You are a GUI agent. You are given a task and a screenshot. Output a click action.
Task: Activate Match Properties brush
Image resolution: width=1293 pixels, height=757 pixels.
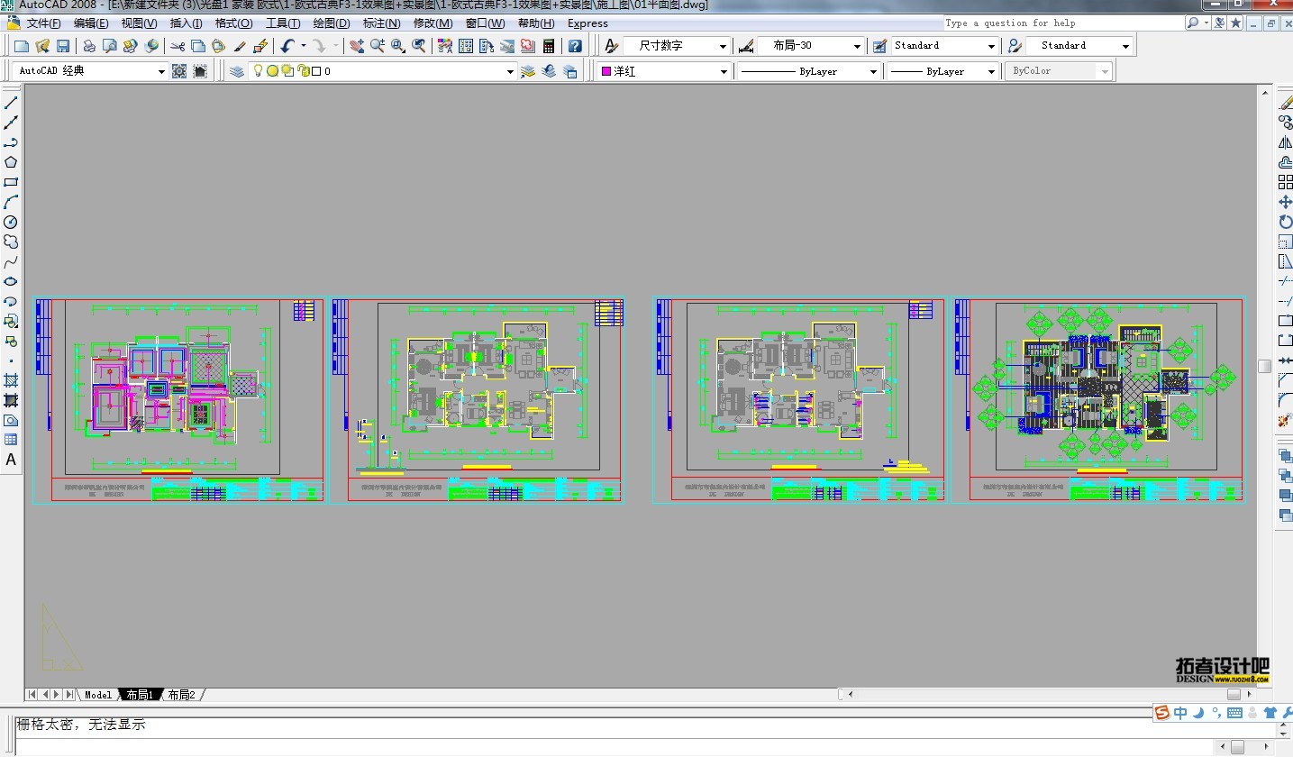tap(240, 45)
